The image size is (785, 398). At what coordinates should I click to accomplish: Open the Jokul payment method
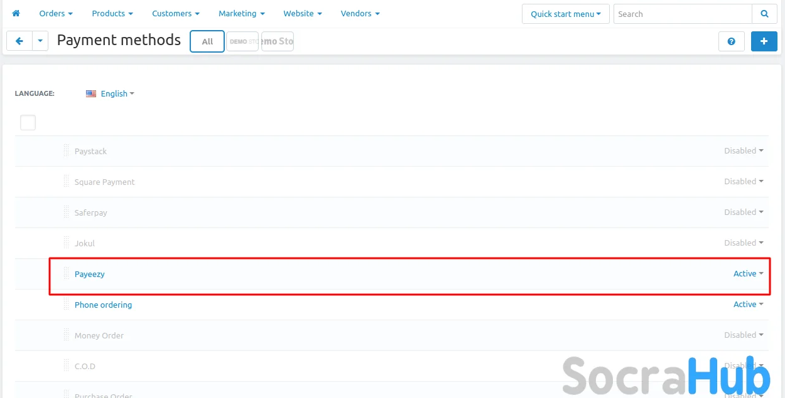[85, 243]
